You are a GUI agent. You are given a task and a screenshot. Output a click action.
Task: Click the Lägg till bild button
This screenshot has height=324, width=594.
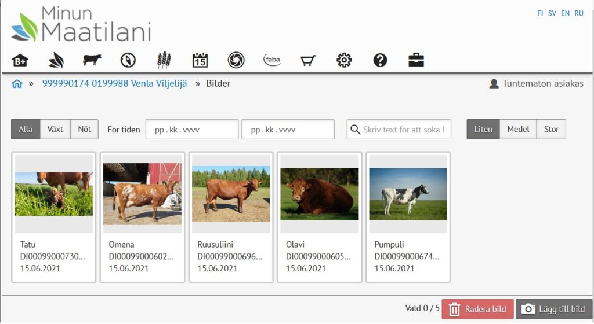coord(554,310)
